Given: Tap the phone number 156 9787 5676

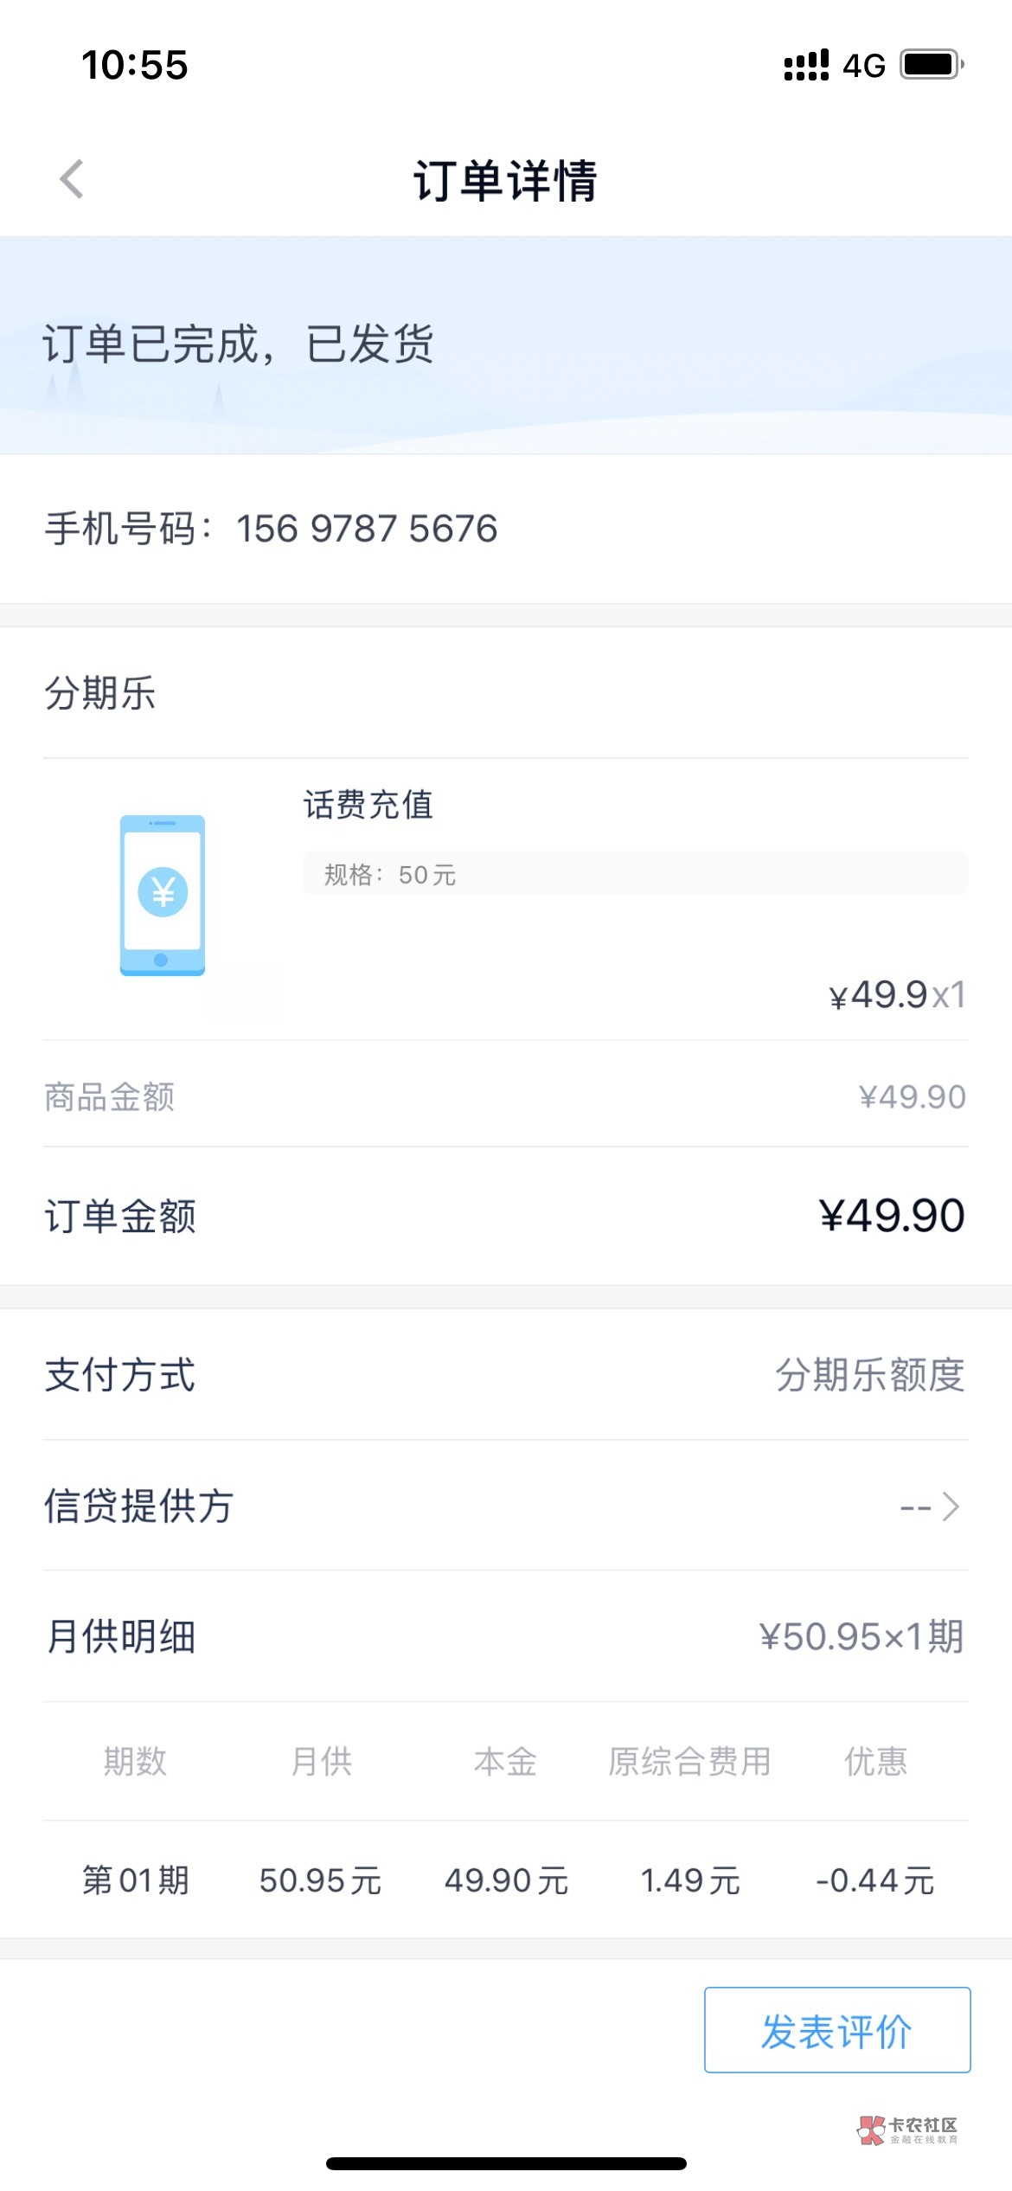Looking at the screenshot, I should coord(367,529).
